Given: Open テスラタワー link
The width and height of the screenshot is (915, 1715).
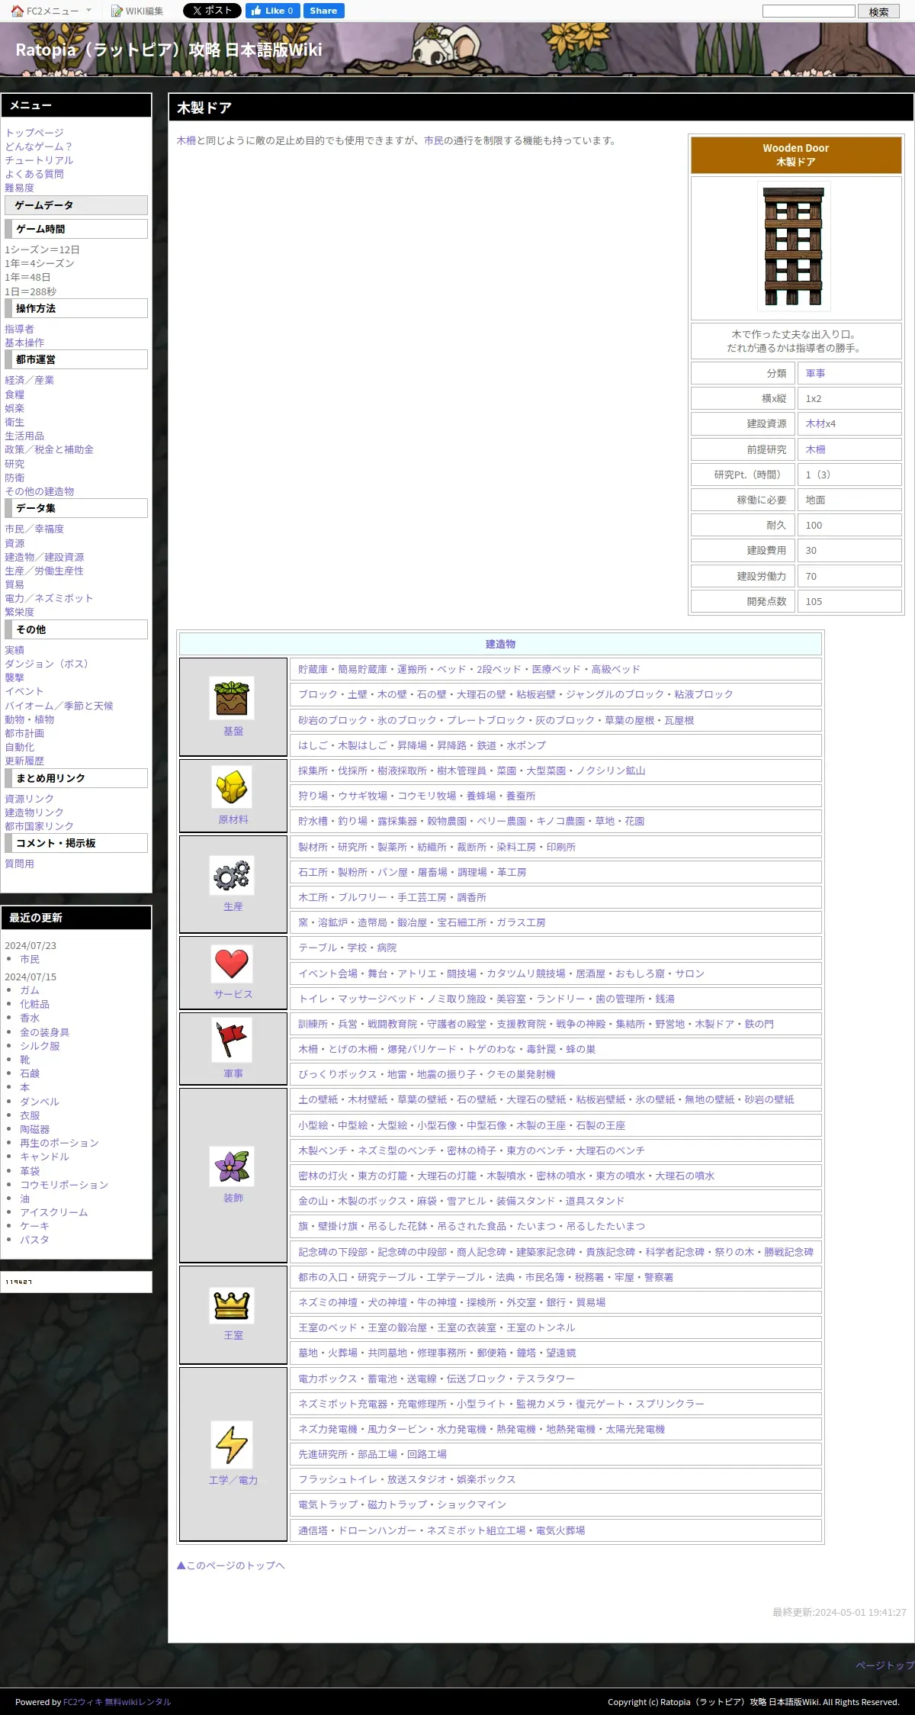Looking at the screenshot, I should coord(545,1379).
